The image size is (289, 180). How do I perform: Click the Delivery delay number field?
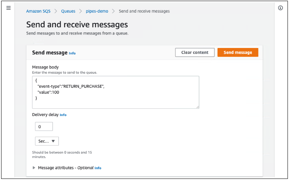[44, 127]
